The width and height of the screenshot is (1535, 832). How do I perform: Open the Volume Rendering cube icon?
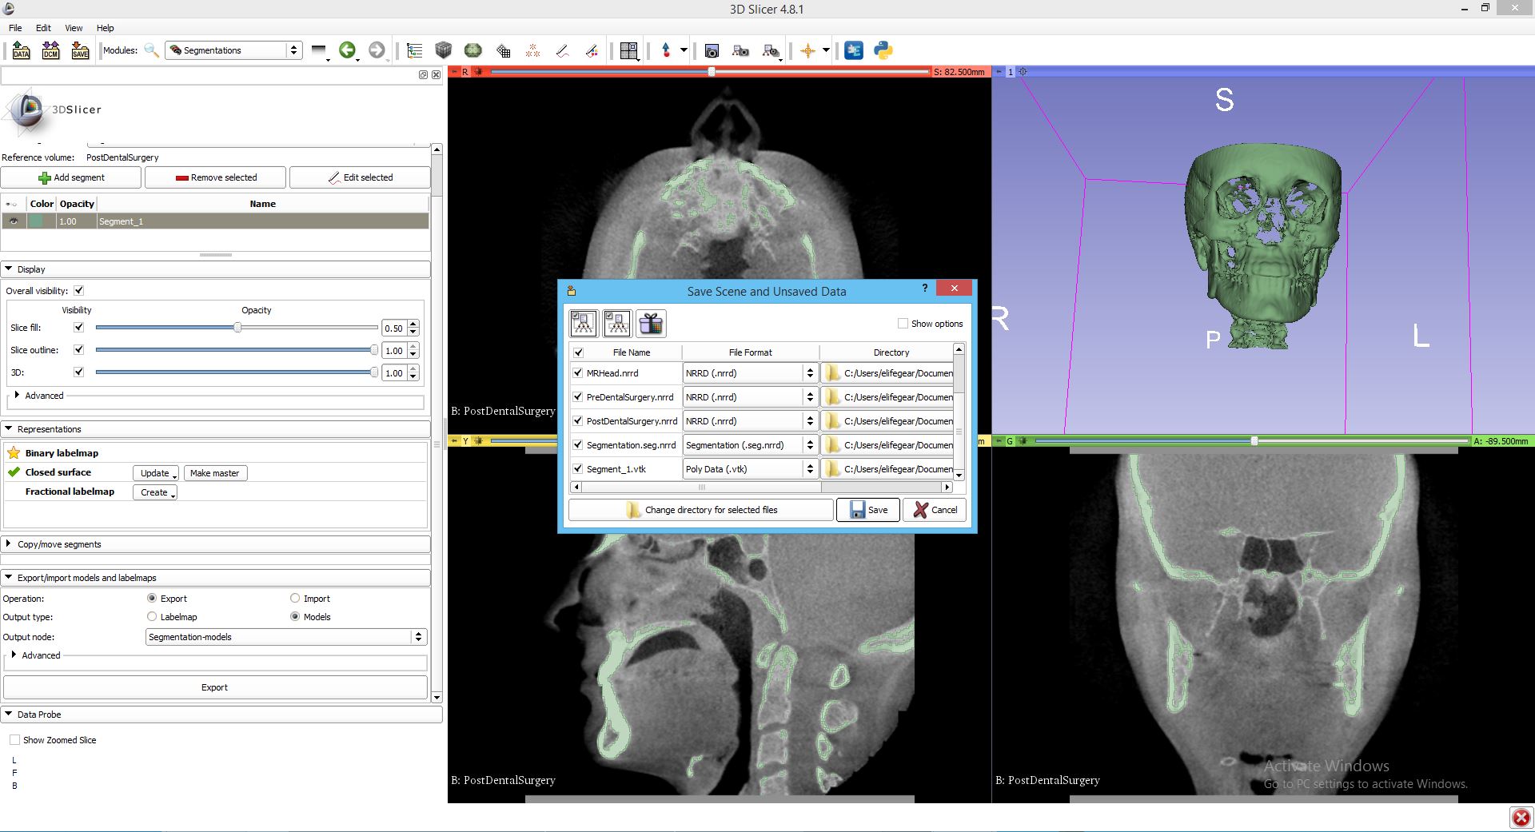[x=444, y=50]
